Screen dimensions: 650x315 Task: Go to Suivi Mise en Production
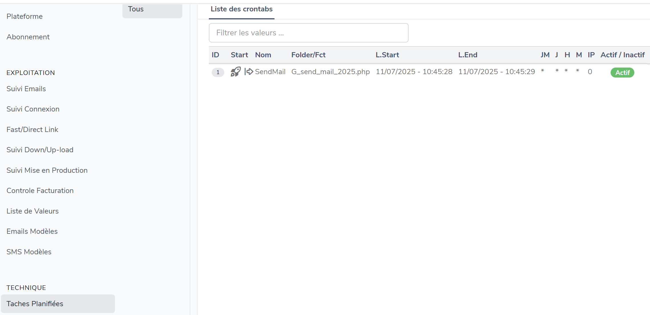(x=47, y=170)
